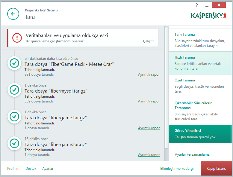Click '981 dosya tarandı.' text
Image resolution: width=233 pixels, height=177 pixels.
[39, 75]
